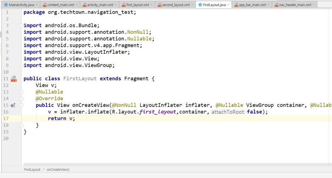
Task: Open the content_main.xml tab
Action: [61, 5]
